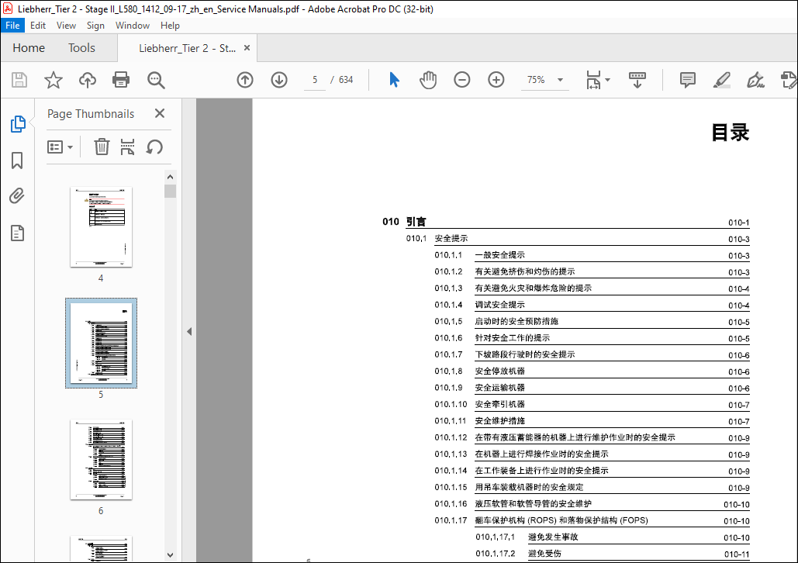Image resolution: width=798 pixels, height=563 pixels.
Task: Activate the Hand pan tool
Action: pyautogui.click(x=428, y=80)
